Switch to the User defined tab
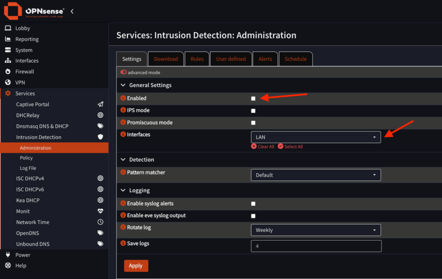 (x=231, y=59)
